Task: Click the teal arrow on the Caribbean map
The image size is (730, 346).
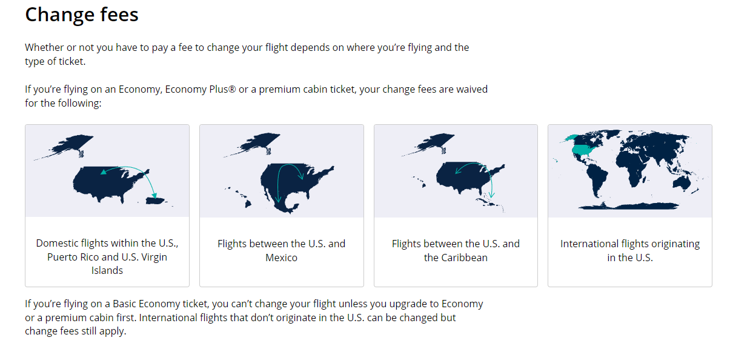Action: tap(476, 179)
